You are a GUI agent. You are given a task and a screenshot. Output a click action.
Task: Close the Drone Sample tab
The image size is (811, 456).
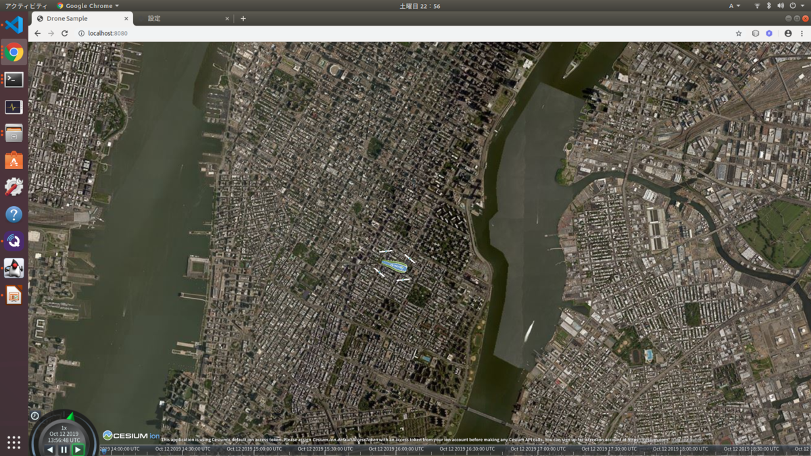(126, 19)
